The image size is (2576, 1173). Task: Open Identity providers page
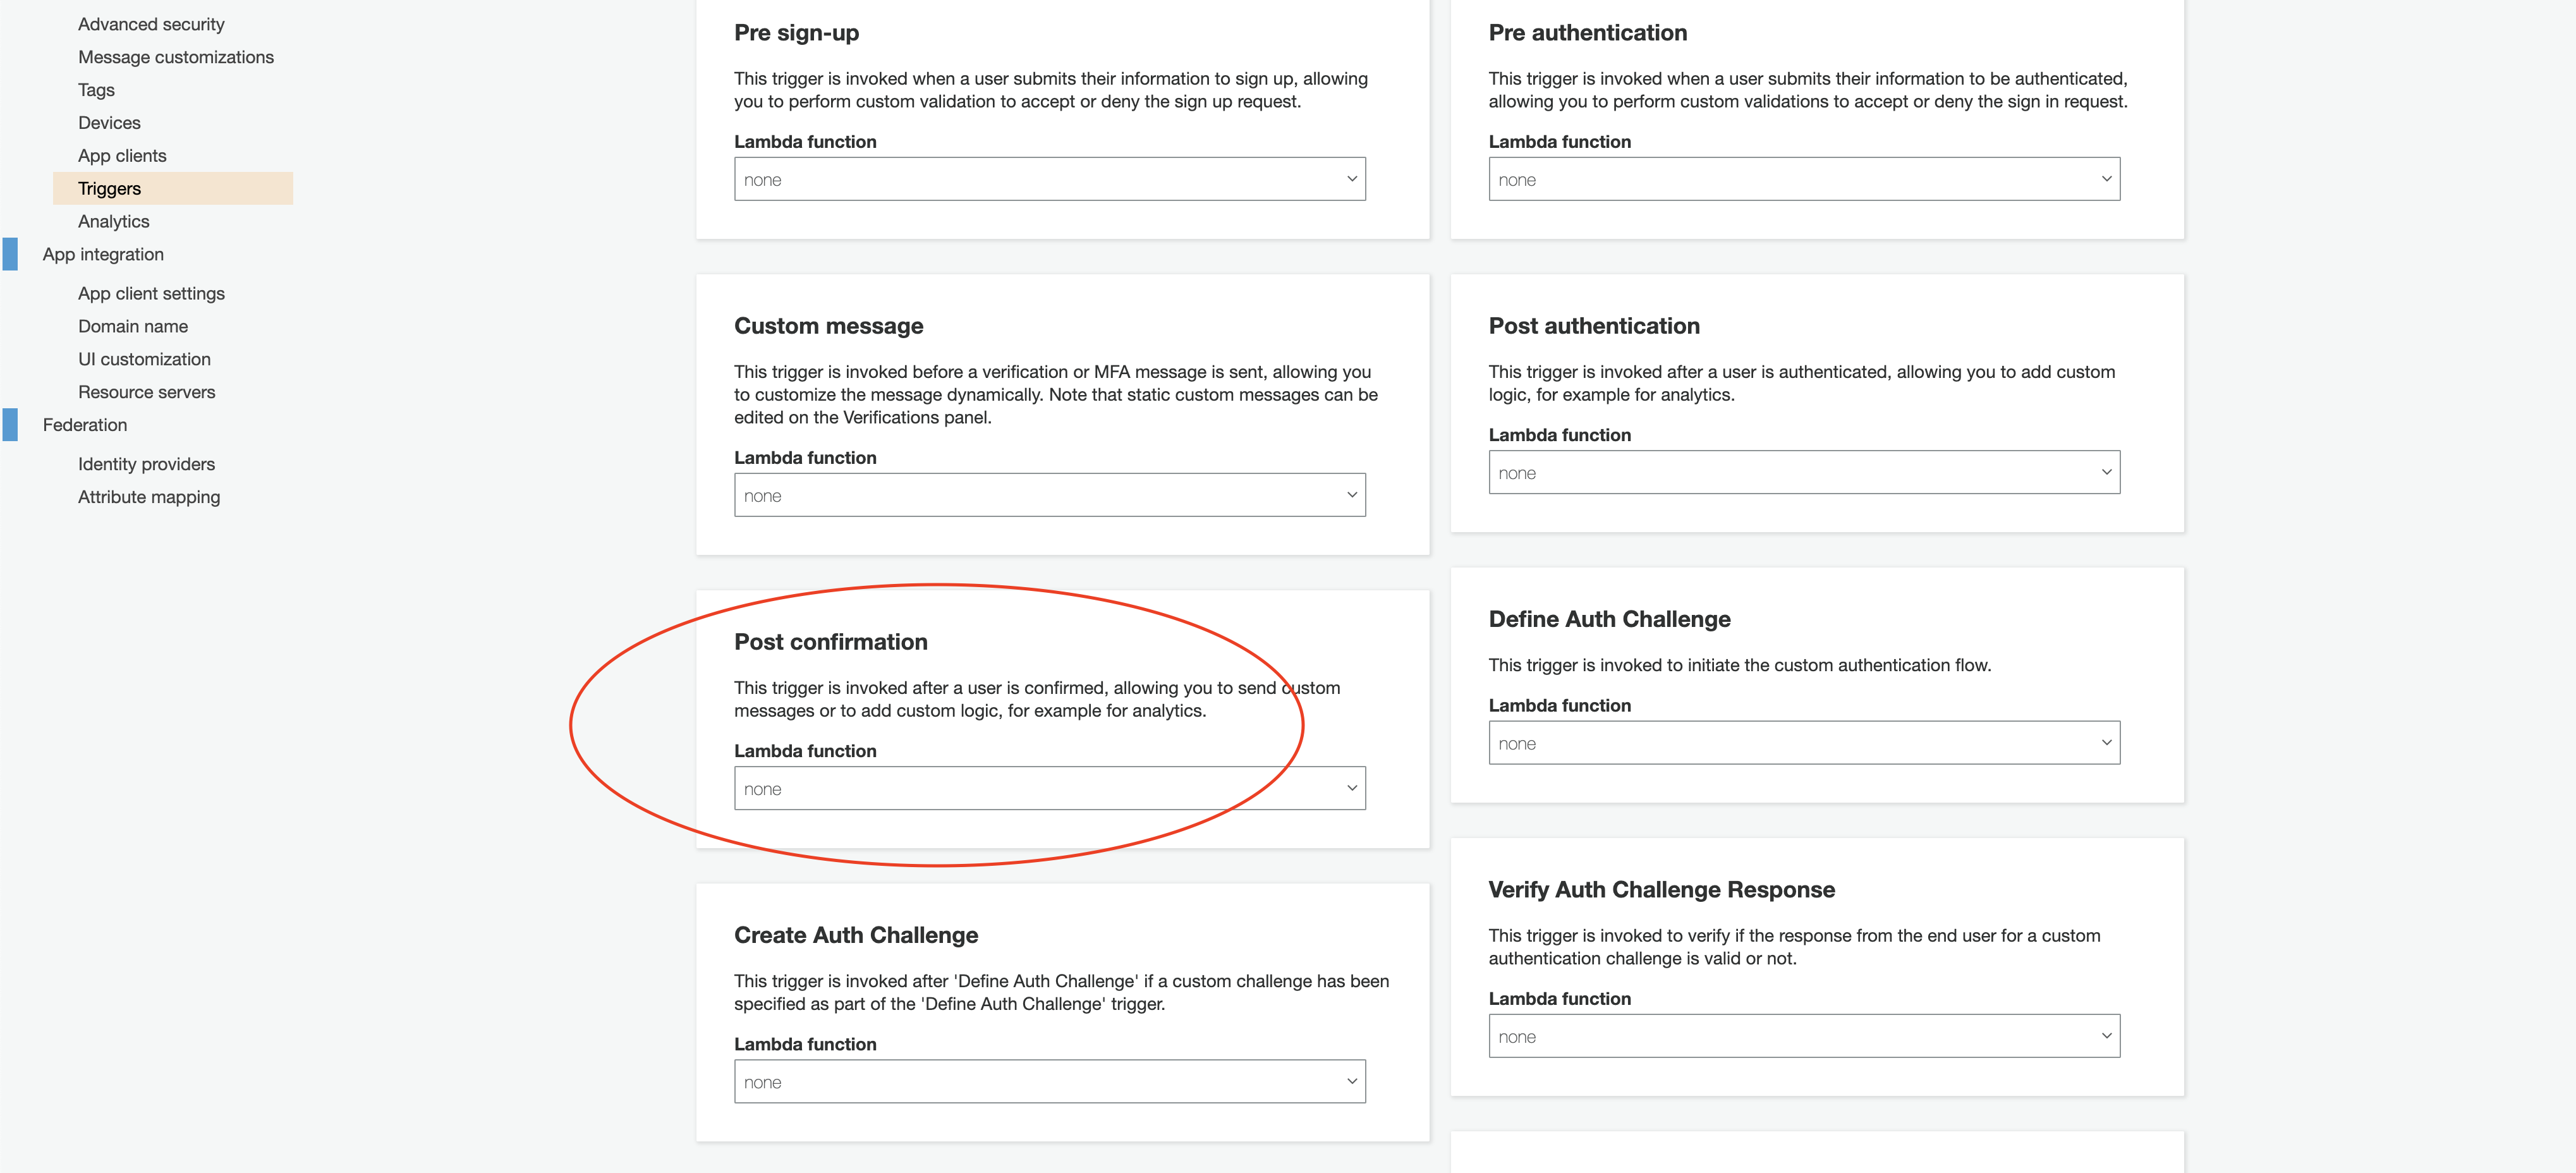[x=146, y=464]
